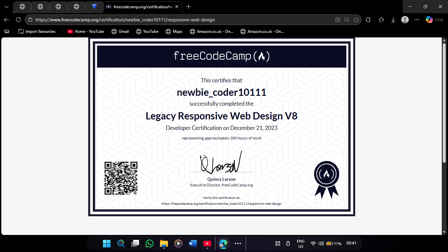The width and height of the screenshot is (448, 252).
Task: Toggle the favourite star in the address bar
Action: 356,20
